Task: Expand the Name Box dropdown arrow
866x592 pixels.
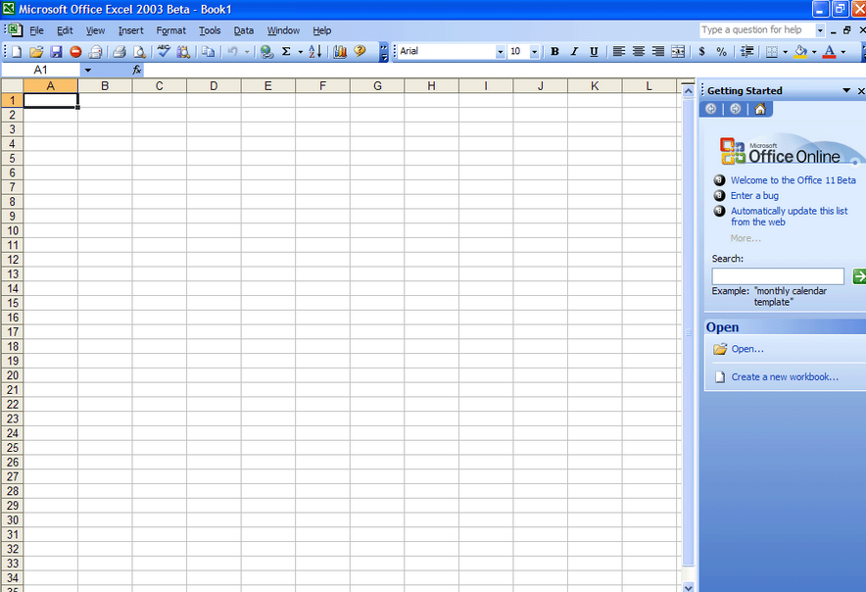Action: point(88,70)
